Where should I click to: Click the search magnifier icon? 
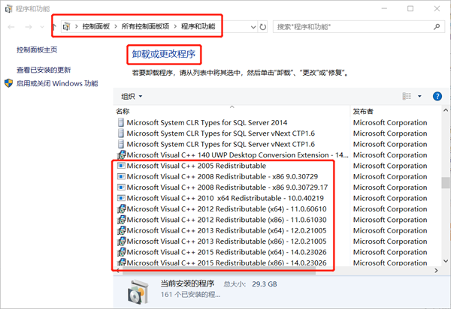tap(436, 27)
